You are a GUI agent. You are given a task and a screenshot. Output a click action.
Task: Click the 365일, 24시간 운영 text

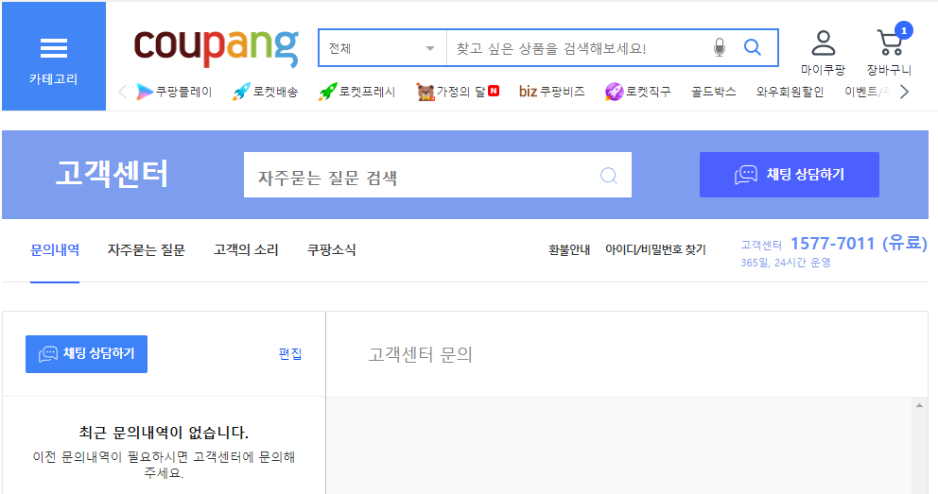[x=786, y=263]
